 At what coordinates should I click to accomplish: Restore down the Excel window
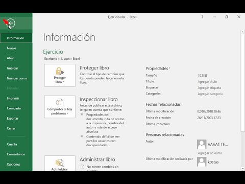(227, 17)
